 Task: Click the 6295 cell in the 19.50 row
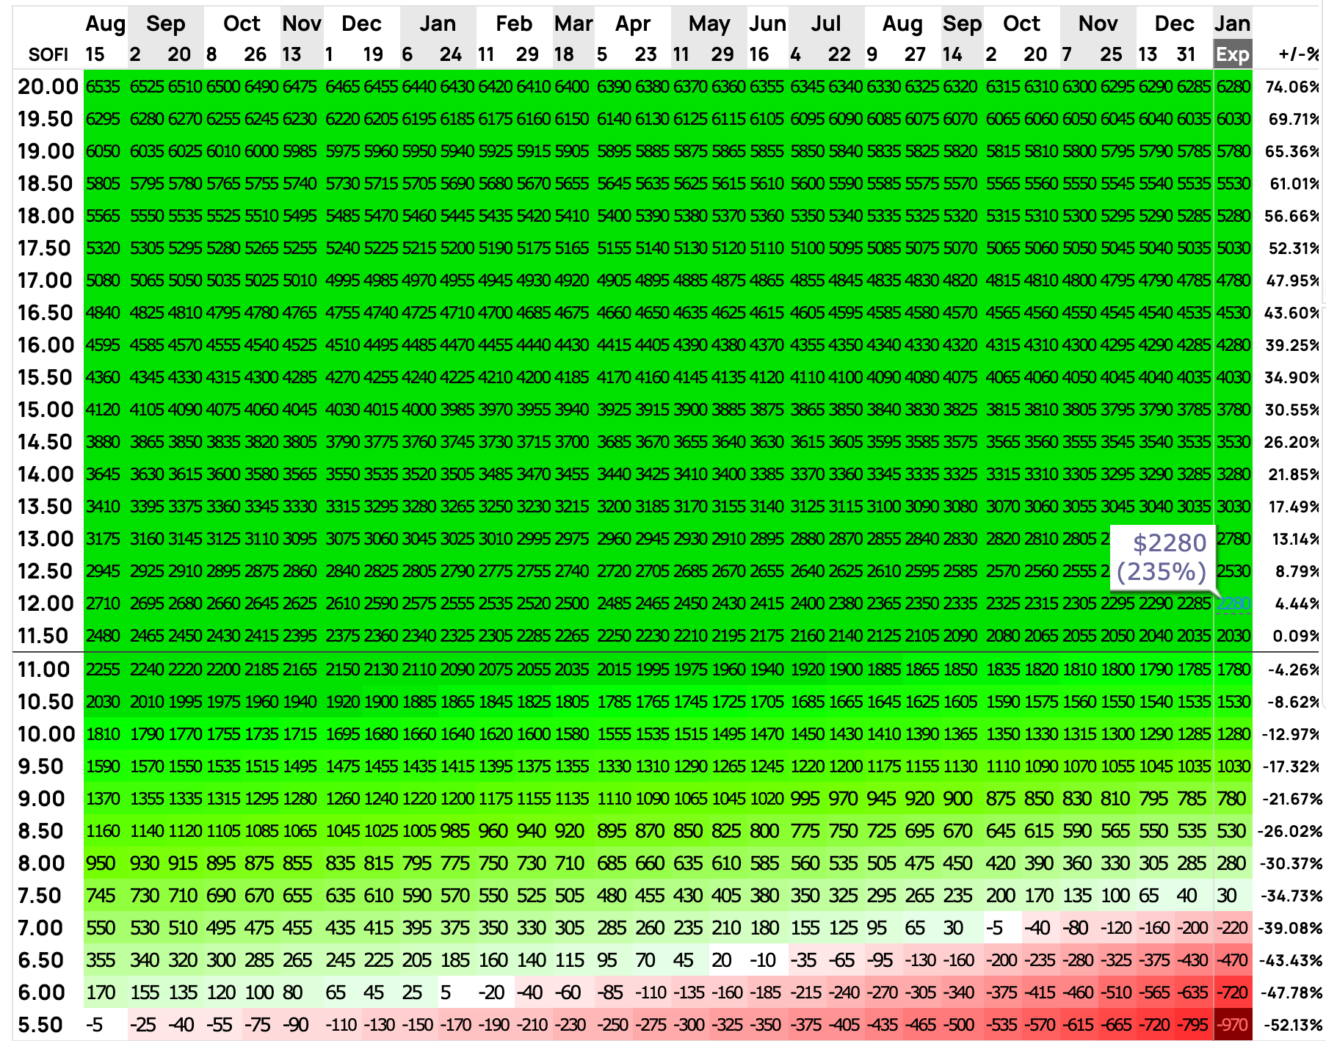pos(103,119)
